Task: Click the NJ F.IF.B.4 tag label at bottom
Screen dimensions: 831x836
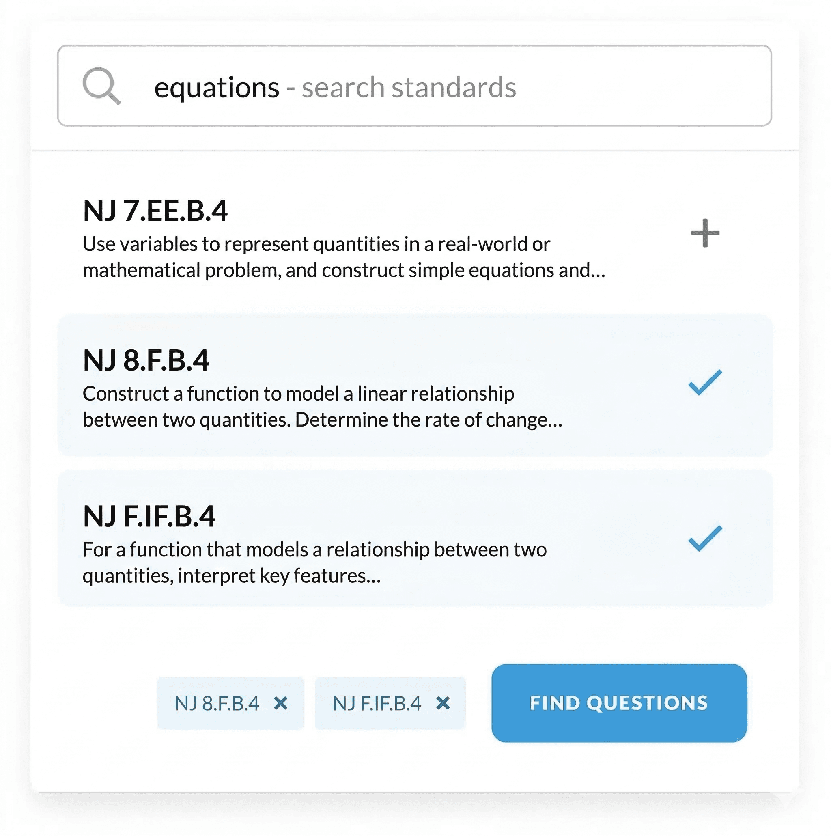Action: tap(377, 704)
